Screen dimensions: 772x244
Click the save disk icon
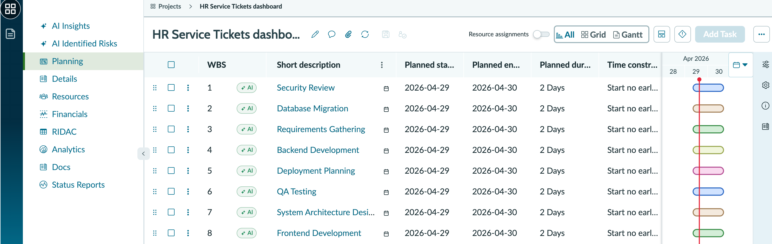click(386, 35)
